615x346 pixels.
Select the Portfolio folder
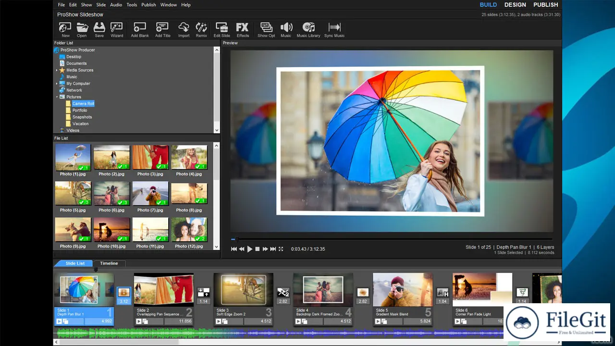[80, 111]
